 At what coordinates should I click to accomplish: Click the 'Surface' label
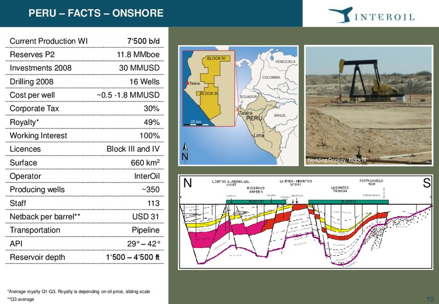(x=23, y=163)
